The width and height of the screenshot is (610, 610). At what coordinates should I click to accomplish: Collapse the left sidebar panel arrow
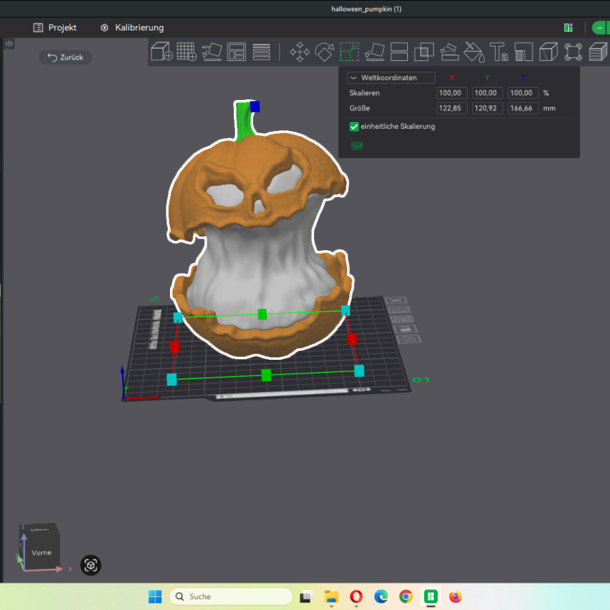(8, 43)
